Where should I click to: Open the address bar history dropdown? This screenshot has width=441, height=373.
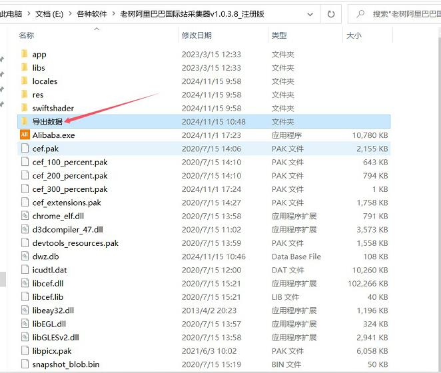pyautogui.click(x=310, y=14)
